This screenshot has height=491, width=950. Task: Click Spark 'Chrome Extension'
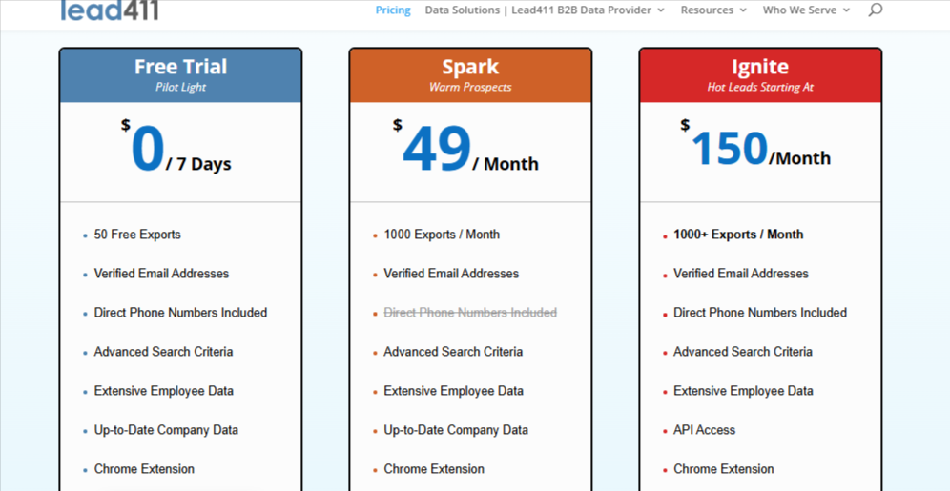[x=434, y=469]
